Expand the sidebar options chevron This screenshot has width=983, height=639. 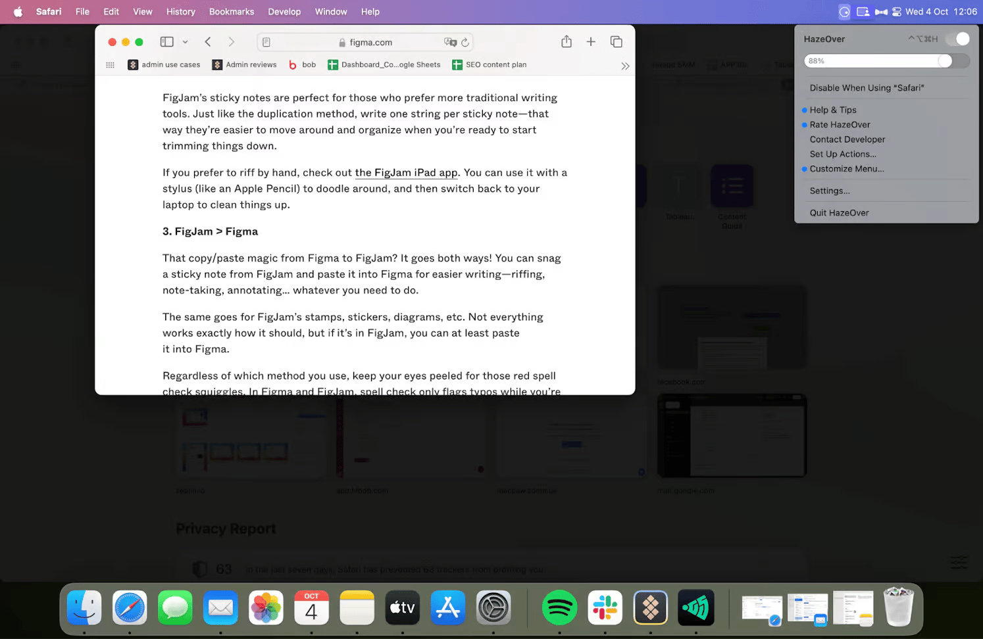coord(185,42)
